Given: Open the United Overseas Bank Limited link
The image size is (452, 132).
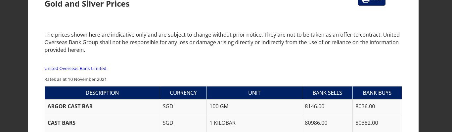Looking at the screenshot, I should click(75, 69).
